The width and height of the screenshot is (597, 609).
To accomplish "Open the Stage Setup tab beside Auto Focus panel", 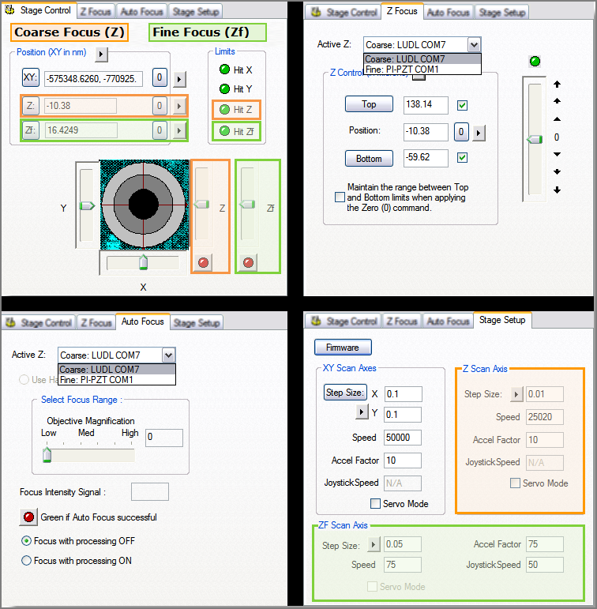I will tap(197, 322).
